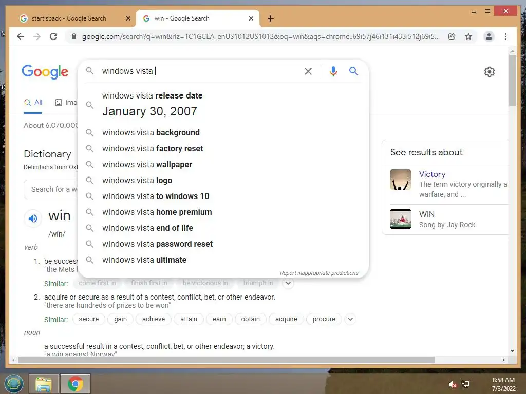Click the gain synonym chip
526x394 pixels.
click(x=120, y=319)
